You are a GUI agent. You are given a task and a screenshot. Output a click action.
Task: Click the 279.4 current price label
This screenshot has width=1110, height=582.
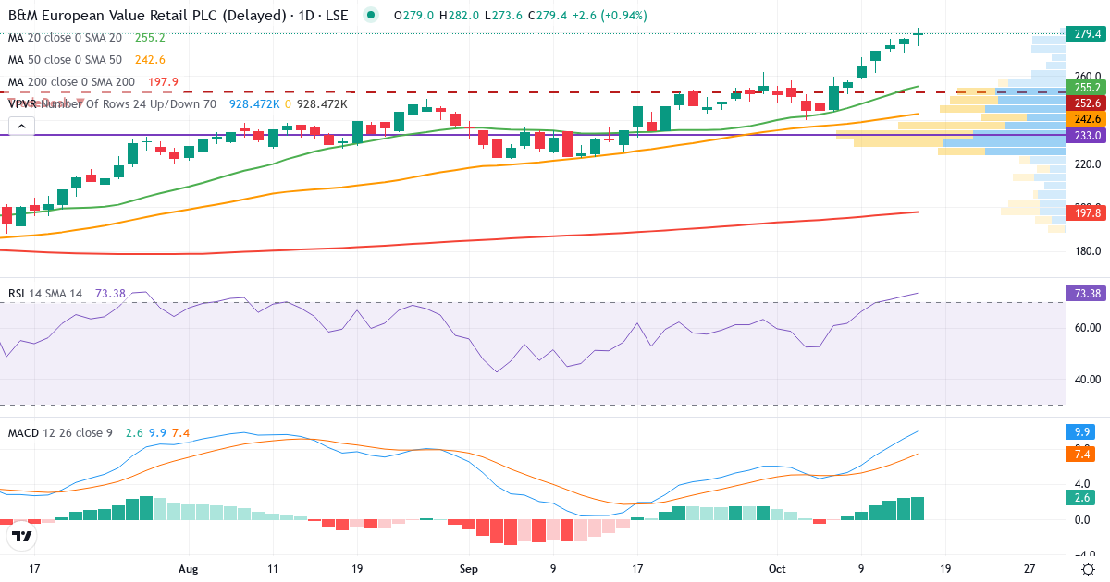1086,34
